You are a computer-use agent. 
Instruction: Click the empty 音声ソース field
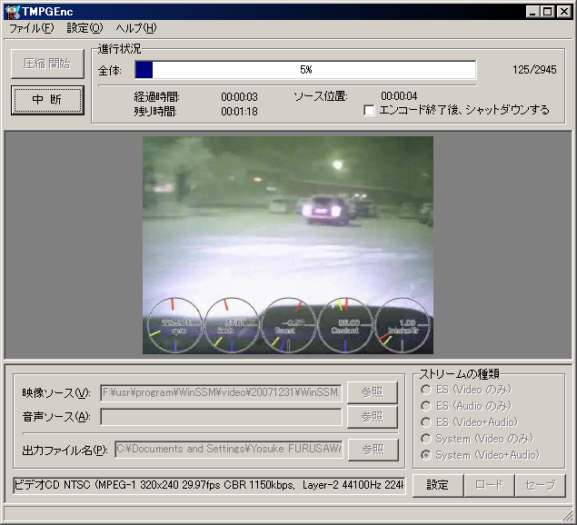pyautogui.click(x=221, y=416)
